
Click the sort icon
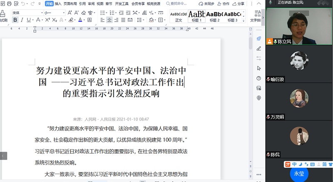tap(144, 13)
